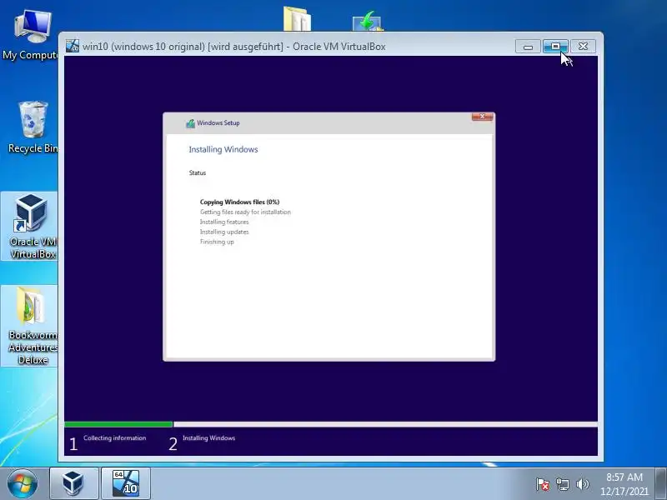Click 'Installing Windows' dialog heading
The image size is (667, 500).
click(223, 149)
